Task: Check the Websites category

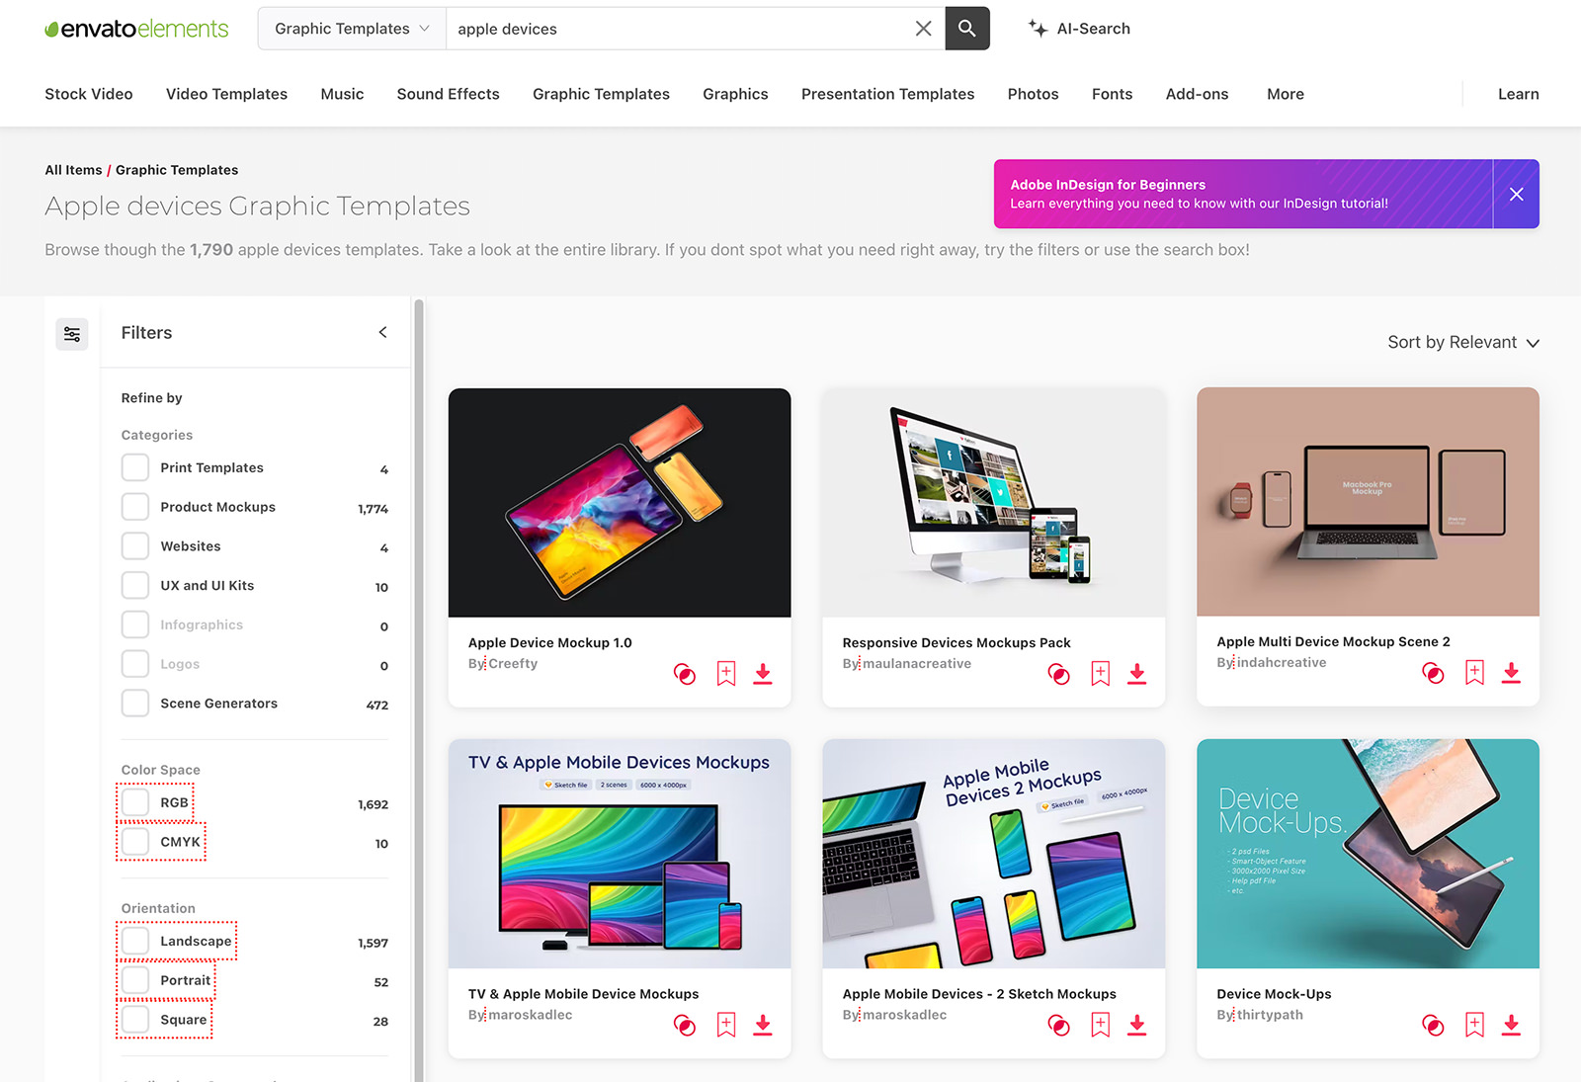Action: click(135, 546)
